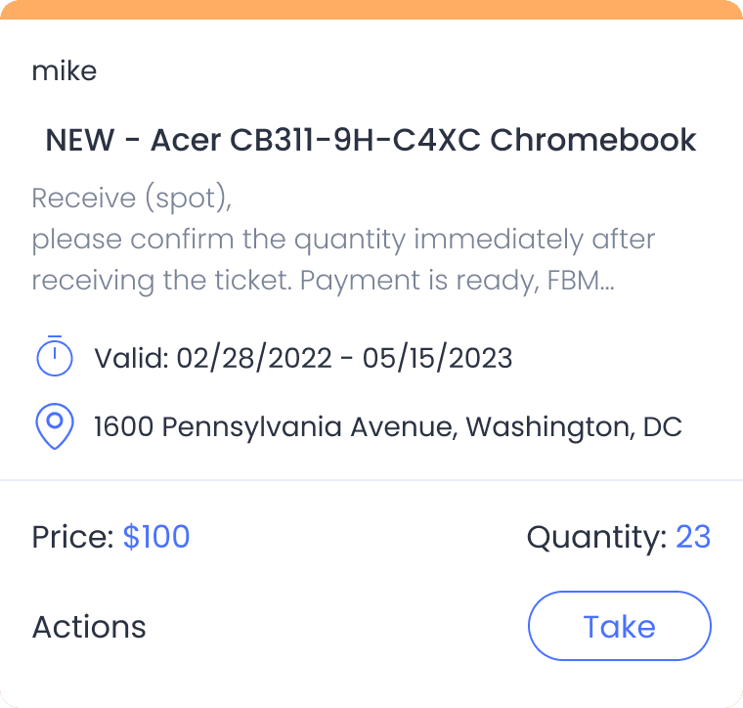This screenshot has width=743, height=708.
Task: Click the 'Receive (spot),' description line
Action: pyautogui.click(x=132, y=199)
